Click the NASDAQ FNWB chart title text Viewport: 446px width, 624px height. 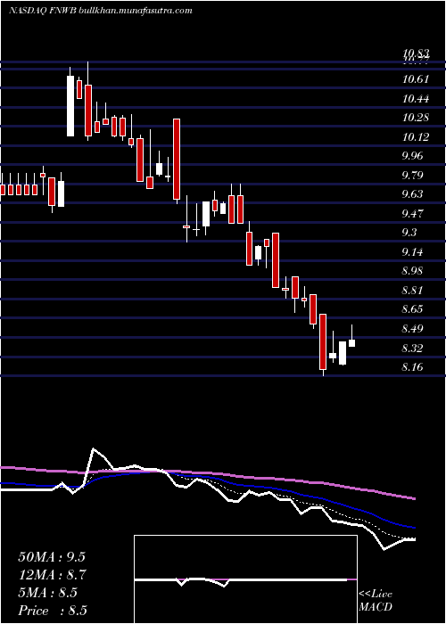(x=100, y=11)
